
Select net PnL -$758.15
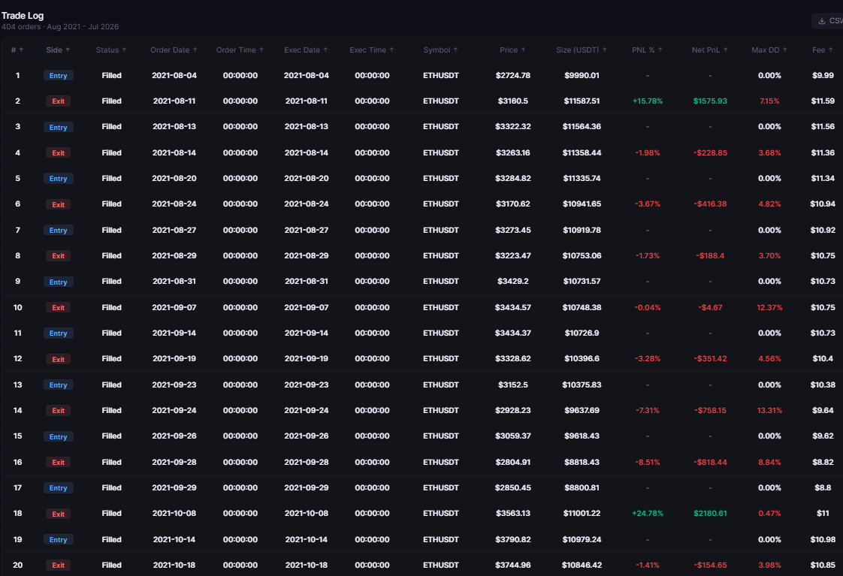point(710,410)
